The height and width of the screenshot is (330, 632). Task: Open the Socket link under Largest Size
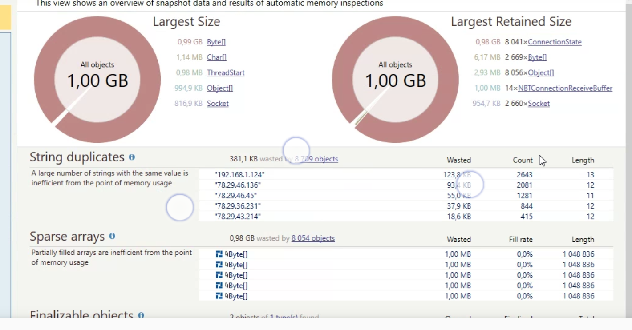point(218,103)
